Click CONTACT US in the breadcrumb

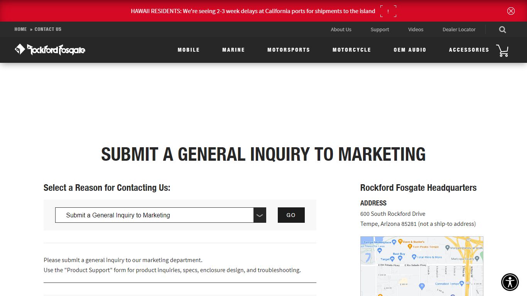coord(48,29)
